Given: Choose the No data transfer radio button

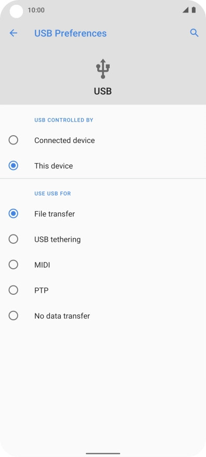Looking at the screenshot, I should 14,316.
